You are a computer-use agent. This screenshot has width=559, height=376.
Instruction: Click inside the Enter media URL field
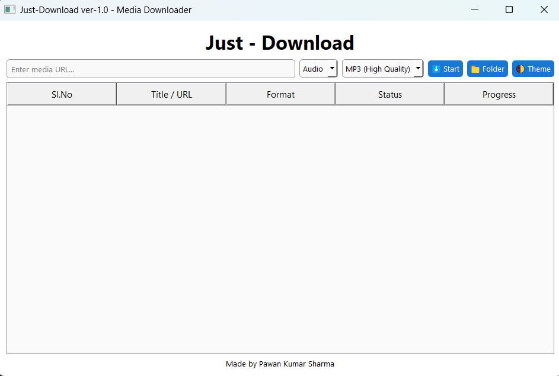[x=150, y=69]
